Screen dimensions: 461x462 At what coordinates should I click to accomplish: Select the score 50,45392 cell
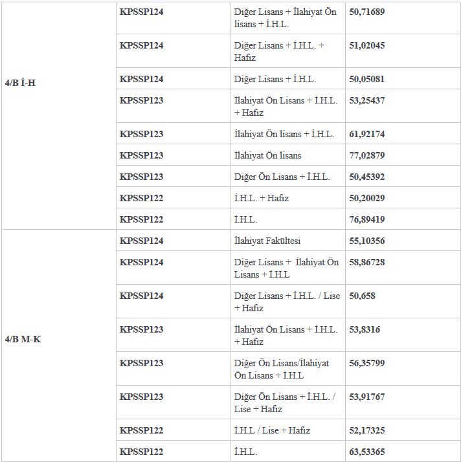(x=366, y=177)
